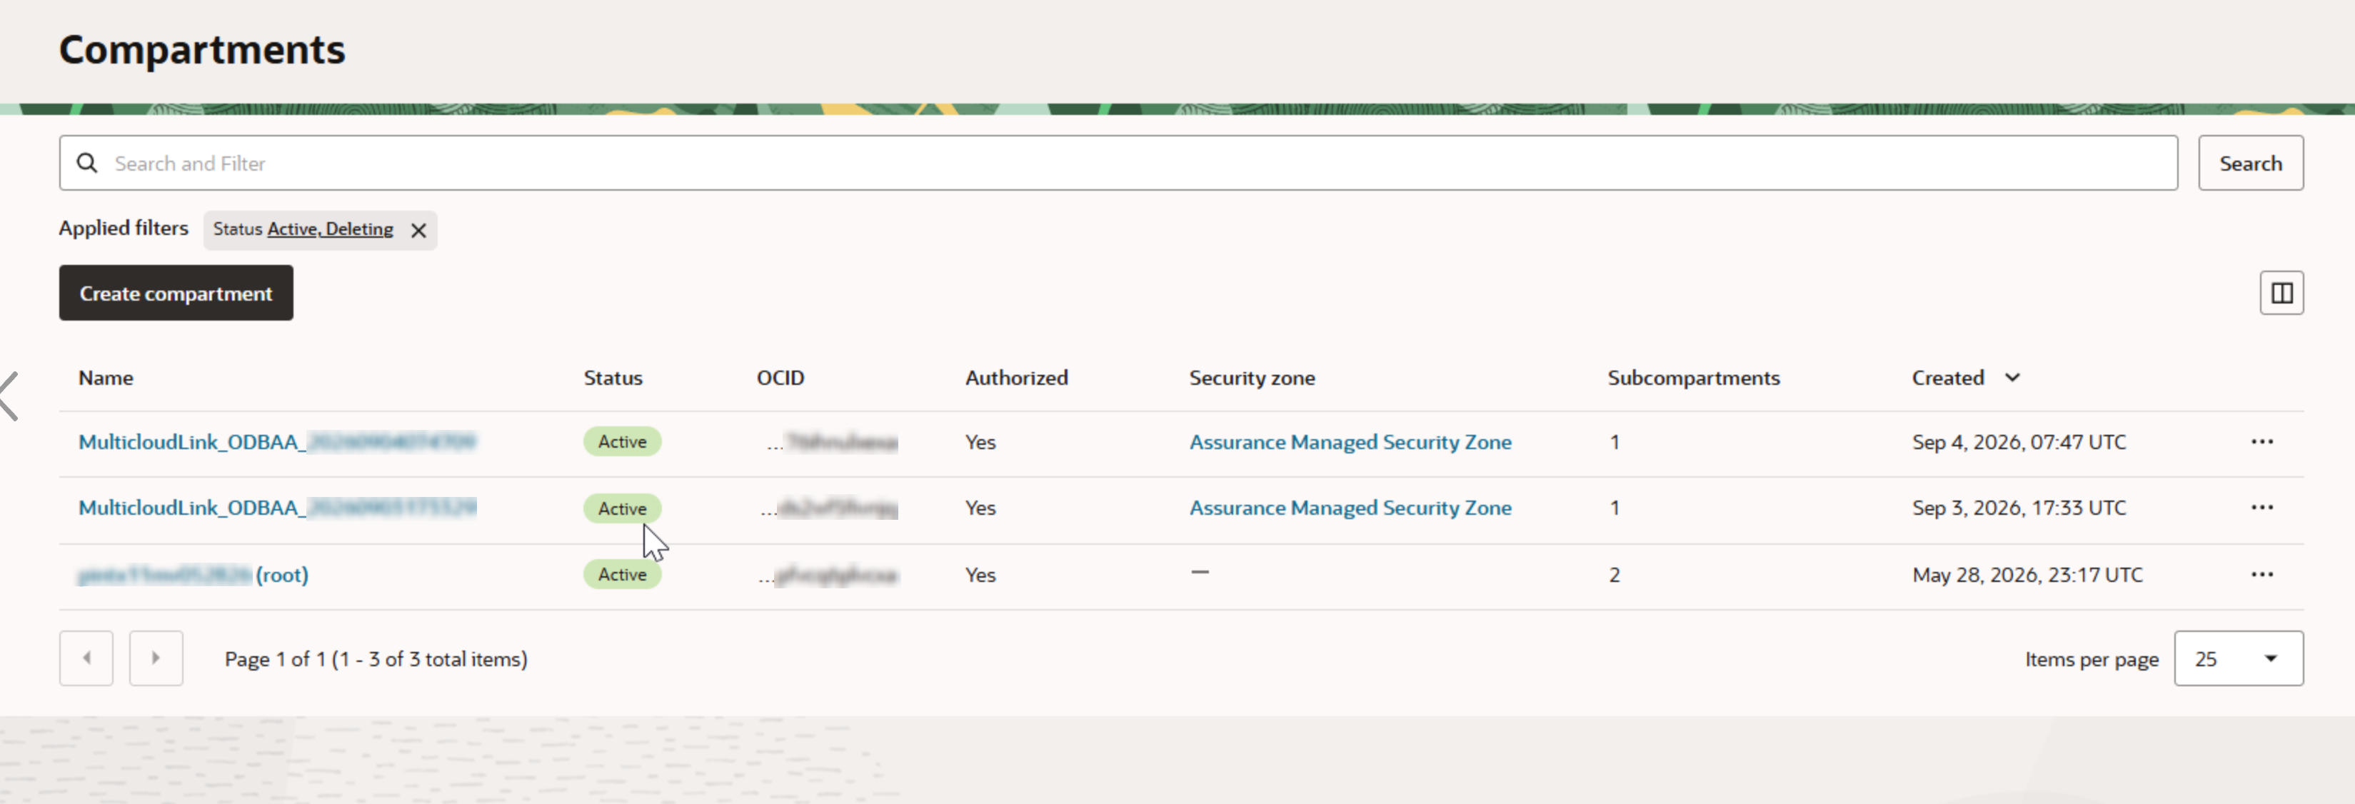Screen dimensions: 2355x804
Task: Open actions menu for Sep 4 compartment
Action: coord(2261,442)
